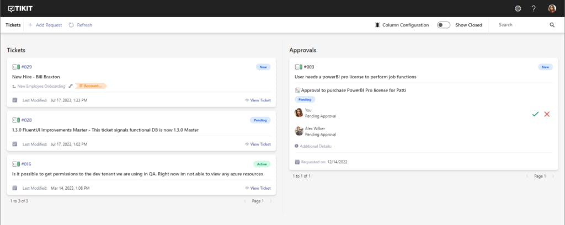The width and height of the screenshot is (565, 225).
Task: Open View Ticket for ticket #029
Action: tap(258, 100)
